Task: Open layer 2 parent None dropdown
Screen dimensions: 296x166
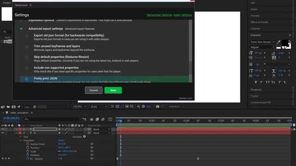Action: click(101, 133)
